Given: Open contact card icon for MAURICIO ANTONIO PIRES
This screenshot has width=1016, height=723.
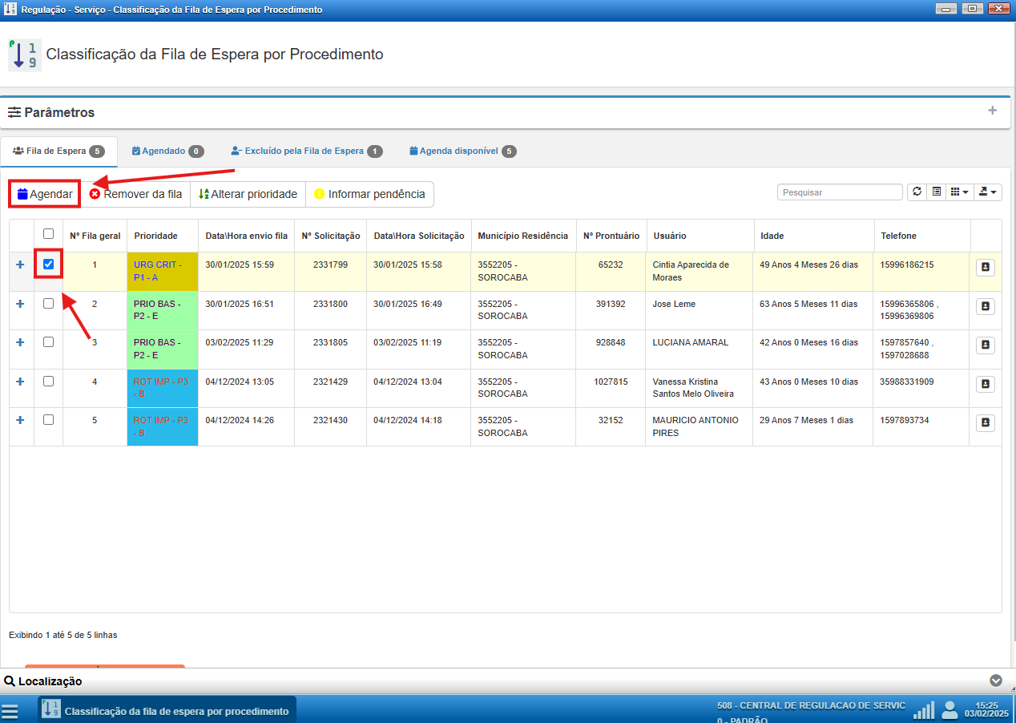Looking at the screenshot, I should click(x=985, y=422).
